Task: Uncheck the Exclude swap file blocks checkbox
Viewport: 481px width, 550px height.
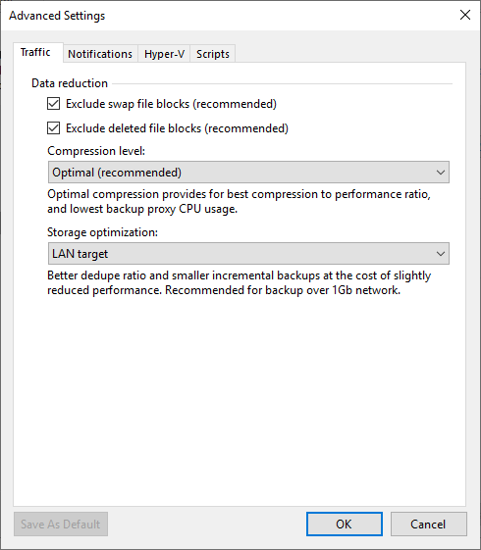Action: coord(53,104)
